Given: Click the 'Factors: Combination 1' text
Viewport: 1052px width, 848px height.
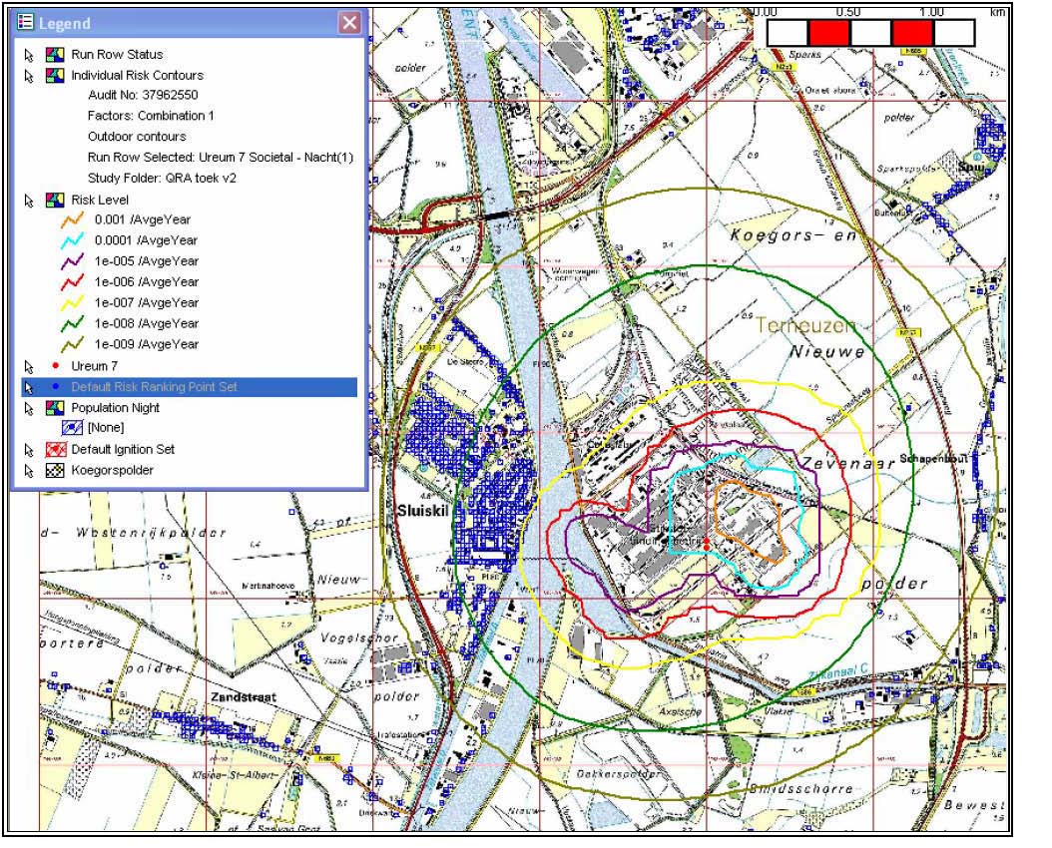Looking at the screenshot, I should (x=151, y=116).
